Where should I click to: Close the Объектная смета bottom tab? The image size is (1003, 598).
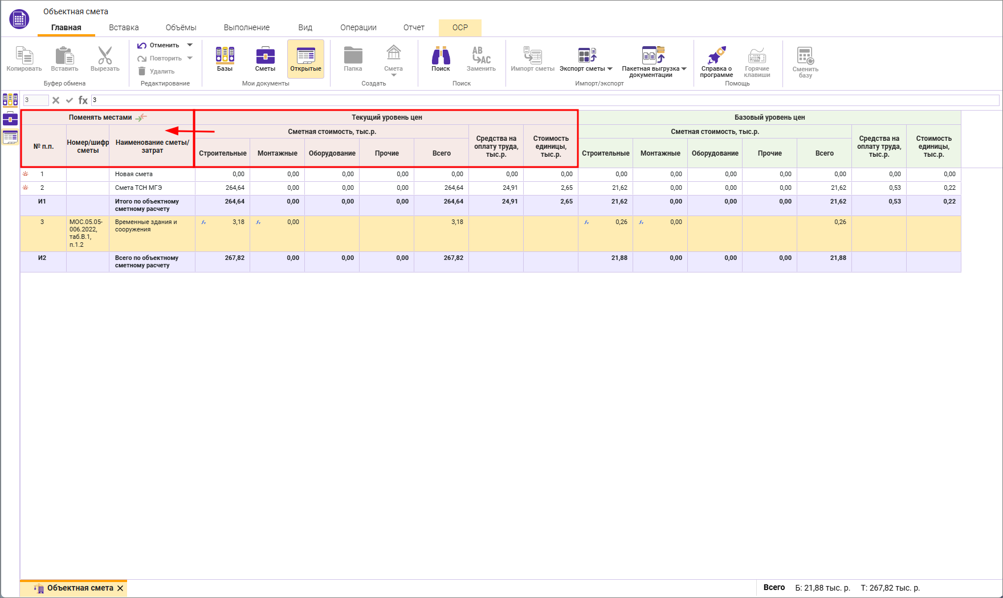tap(120, 588)
